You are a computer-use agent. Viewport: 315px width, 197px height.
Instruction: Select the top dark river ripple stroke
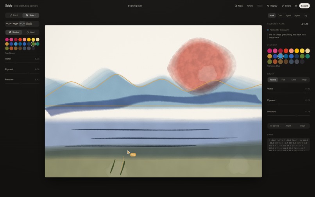point(140,130)
